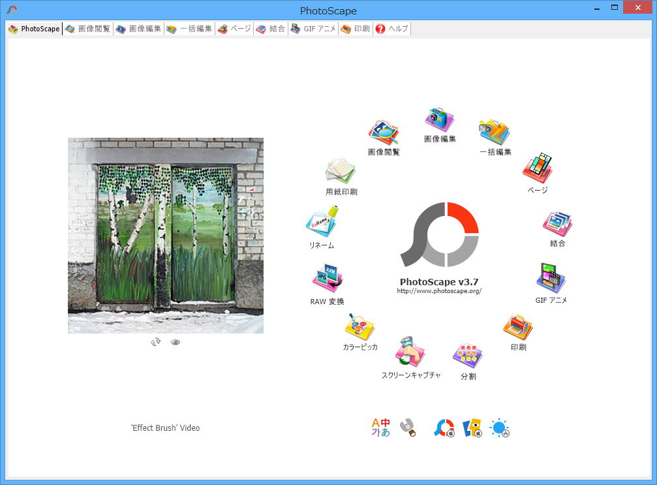Switch to the 画像閲覧 tab
Viewport: 657px width, 485px height.
click(88, 29)
